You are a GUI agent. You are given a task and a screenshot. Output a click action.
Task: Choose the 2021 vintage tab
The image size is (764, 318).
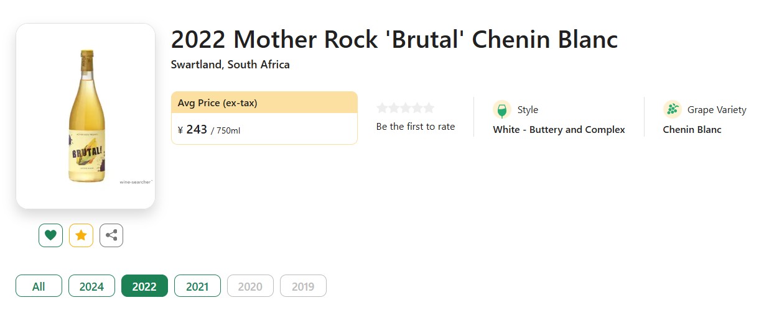pos(197,286)
